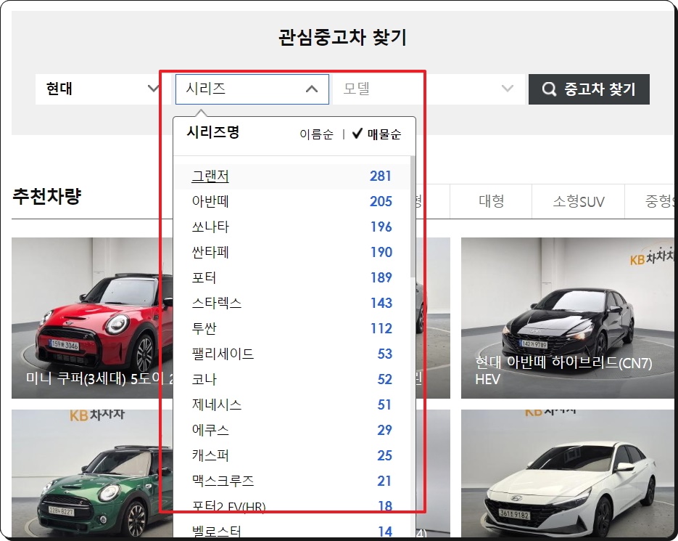Viewport: 678px width, 541px height.
Task: Click the chevron arrow in 모델 box
Action: (x=507, y=89)
